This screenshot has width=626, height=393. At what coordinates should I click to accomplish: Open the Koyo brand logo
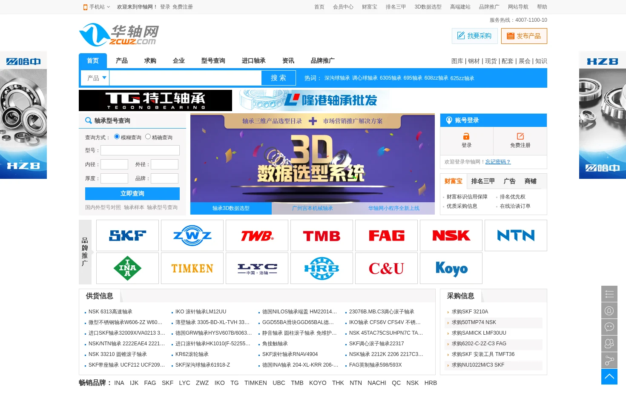tap(451, 268)
